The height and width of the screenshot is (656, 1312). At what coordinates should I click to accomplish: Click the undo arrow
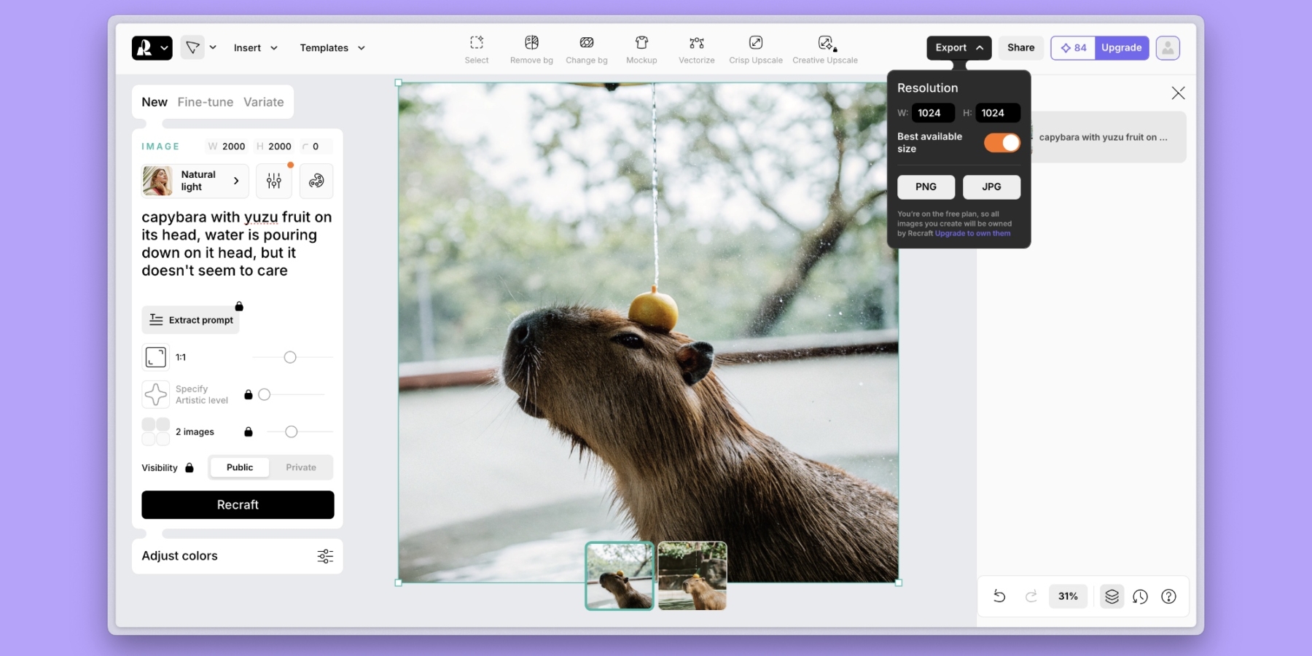[x=999, y=596]
